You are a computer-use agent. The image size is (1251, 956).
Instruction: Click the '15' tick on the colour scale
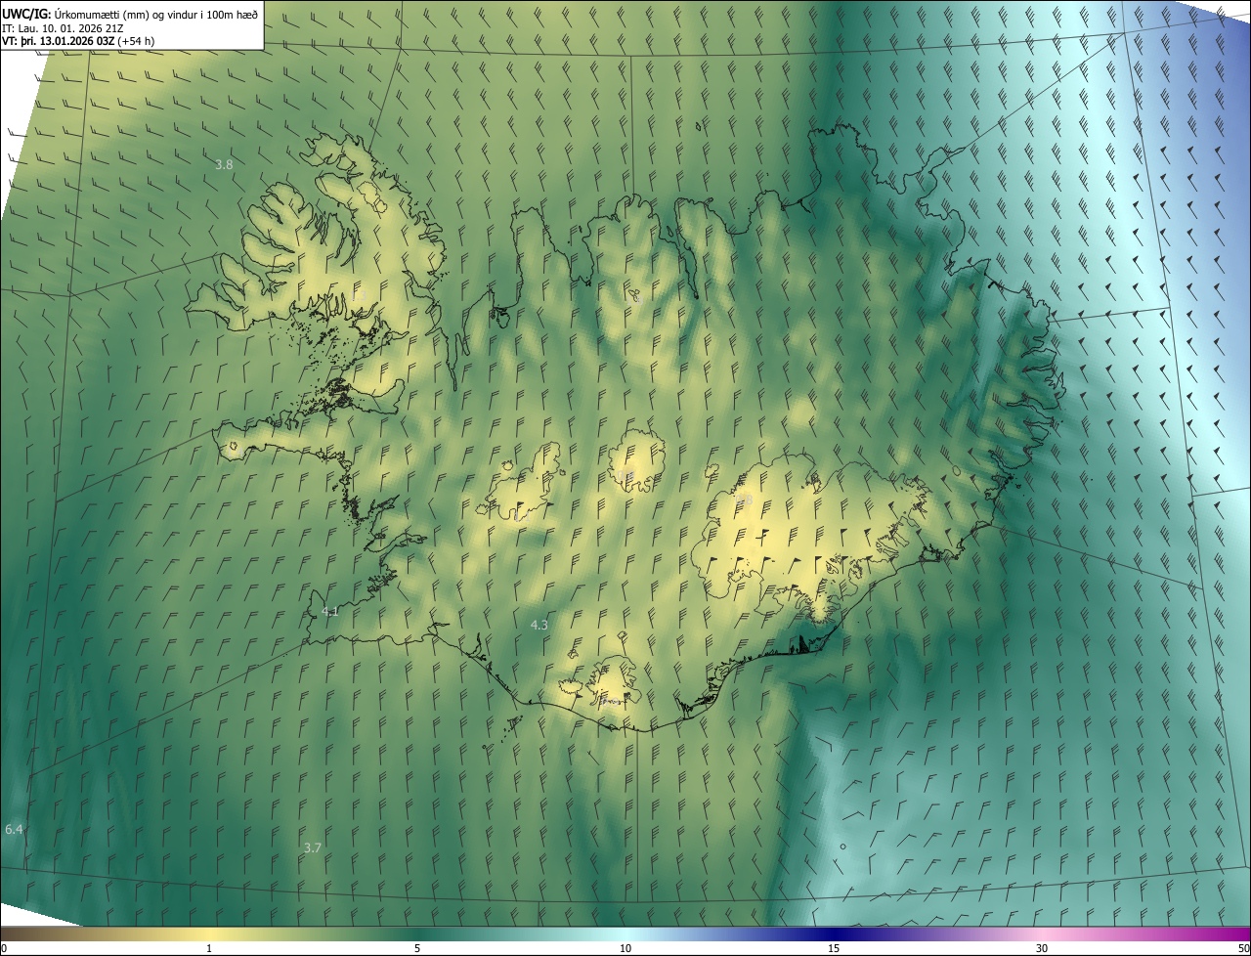[834, 948]
